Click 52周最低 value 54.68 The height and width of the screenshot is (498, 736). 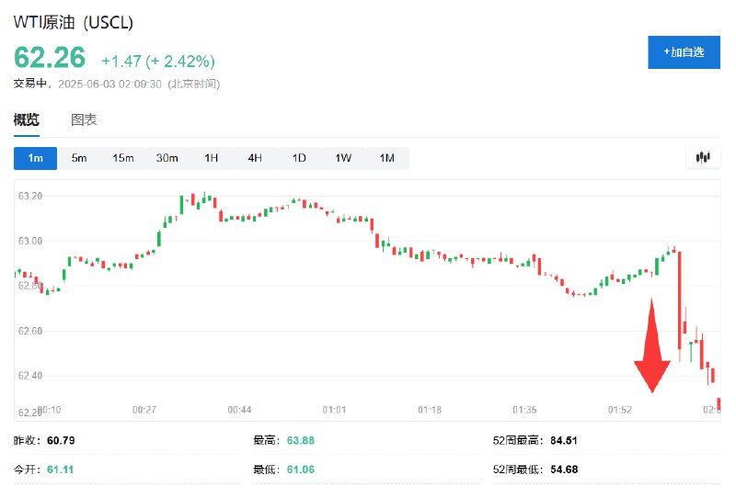click(564, 470)
